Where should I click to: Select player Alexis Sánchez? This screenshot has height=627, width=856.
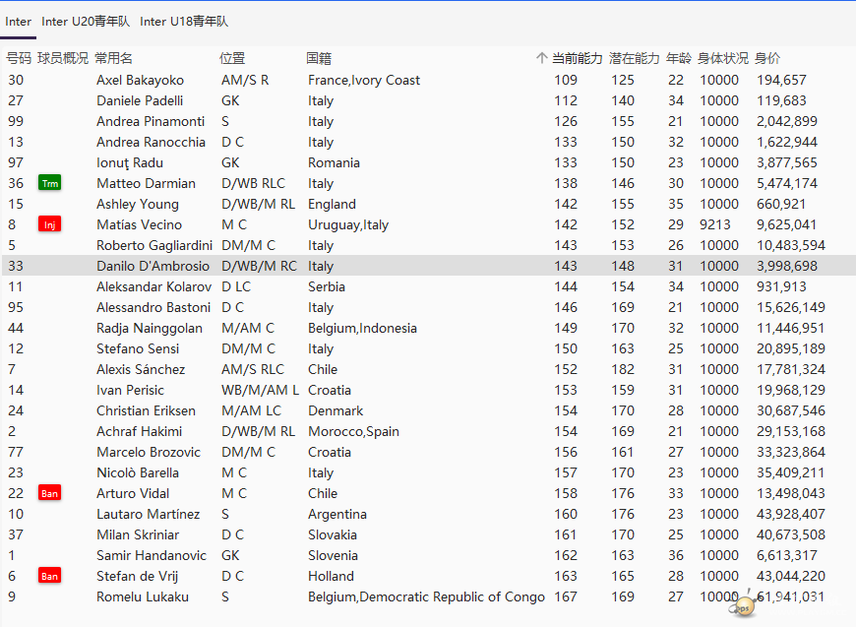(x=141, y=369)
